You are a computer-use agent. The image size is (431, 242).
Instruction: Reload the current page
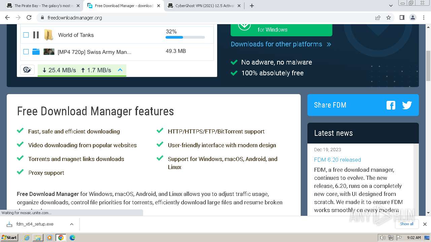pos(29,17)
